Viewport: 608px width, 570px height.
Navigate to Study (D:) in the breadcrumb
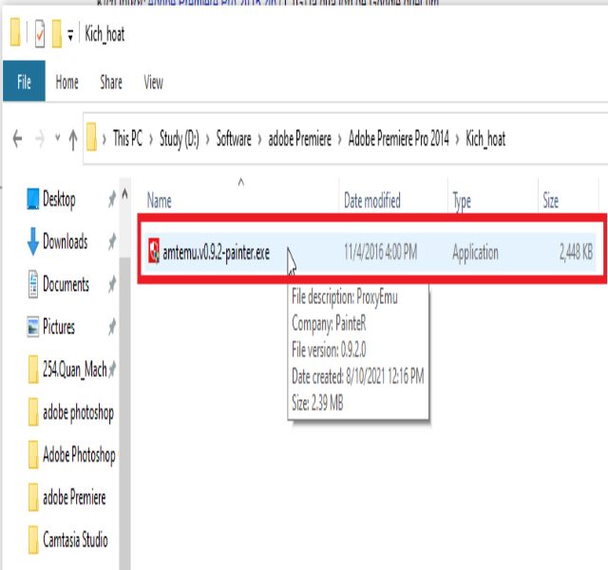[x=180, y=139]
